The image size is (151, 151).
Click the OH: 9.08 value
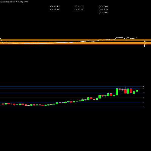tap(103, 10)
